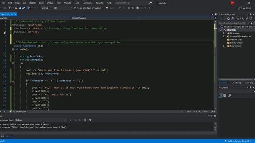Click the CRLF line ending indicator
The width and height of the screenshot is (255, 143).
coord(213,112)
